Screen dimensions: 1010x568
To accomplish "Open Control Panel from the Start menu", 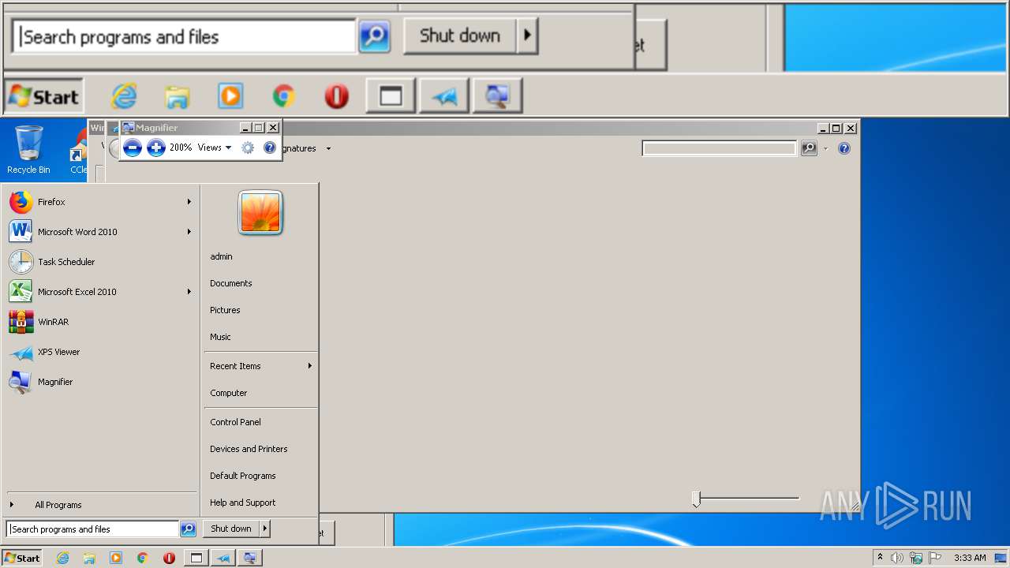I will pos(260,422).
